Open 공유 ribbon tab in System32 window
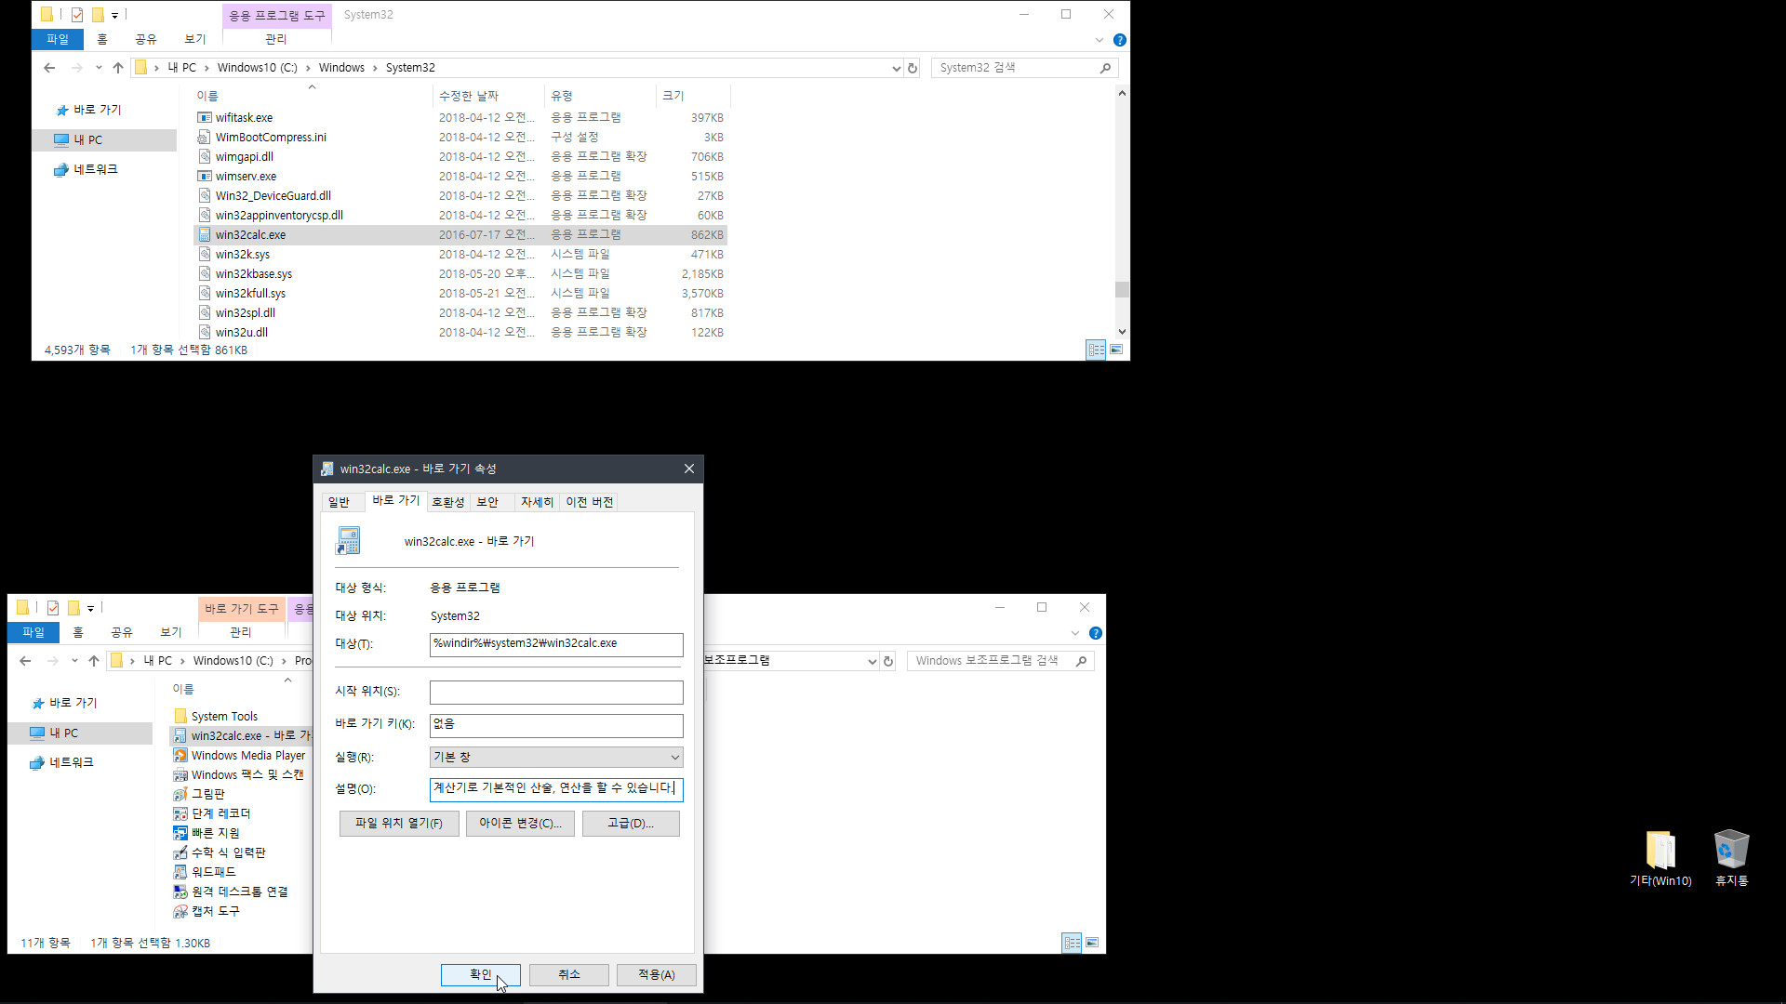Screen dimensions: 1786x1004 (x=146, y=39)
